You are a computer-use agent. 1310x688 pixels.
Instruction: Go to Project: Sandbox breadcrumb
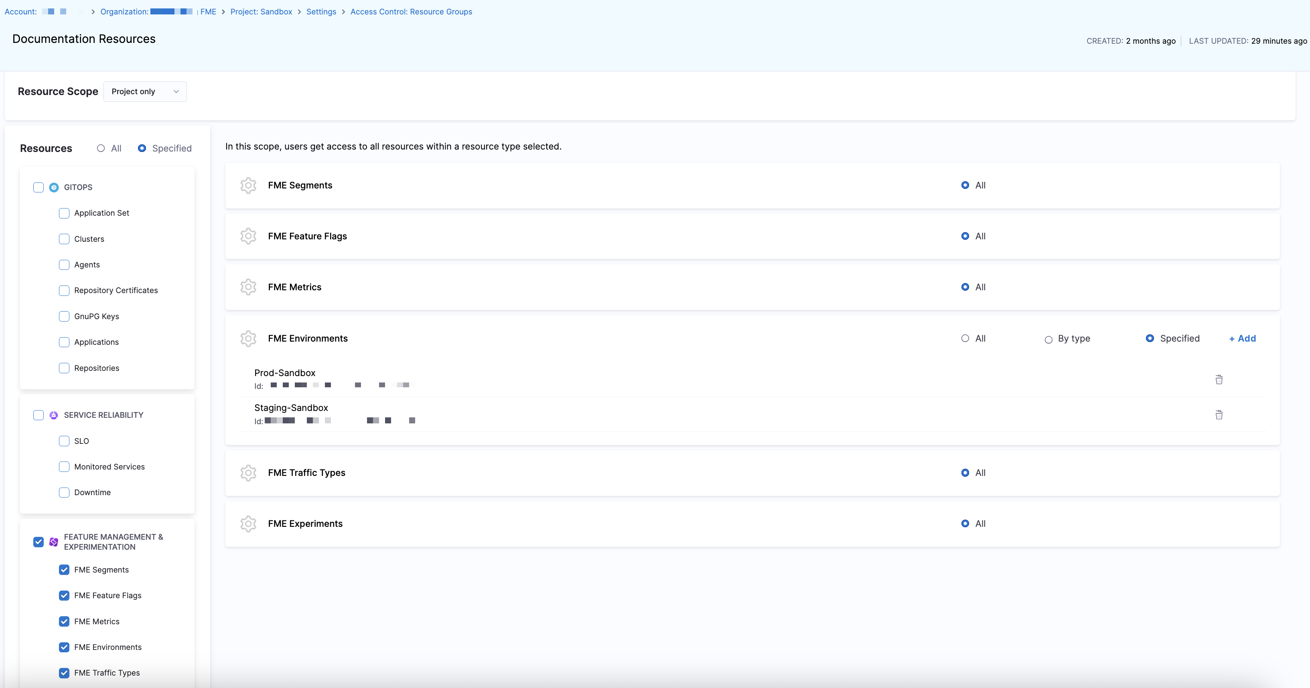coord(261,12)
